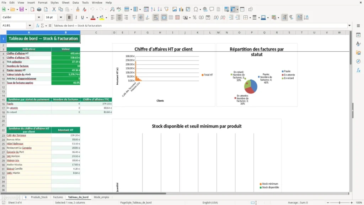Activate Clone Formatting paintbrush
This screenshot has height=205, width=364.
tap(78, 9)
